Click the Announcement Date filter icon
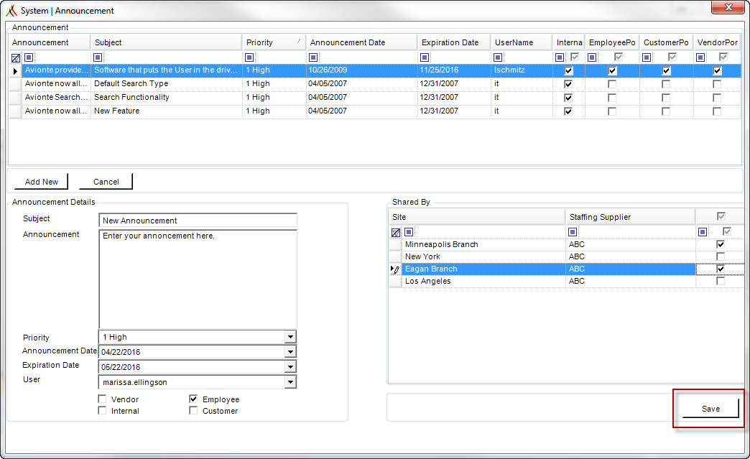The image size is (750, 459). point(313,57)
